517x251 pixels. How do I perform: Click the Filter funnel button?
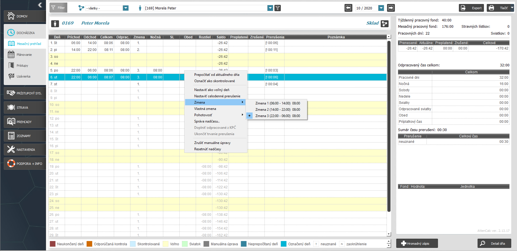[58, 8]
